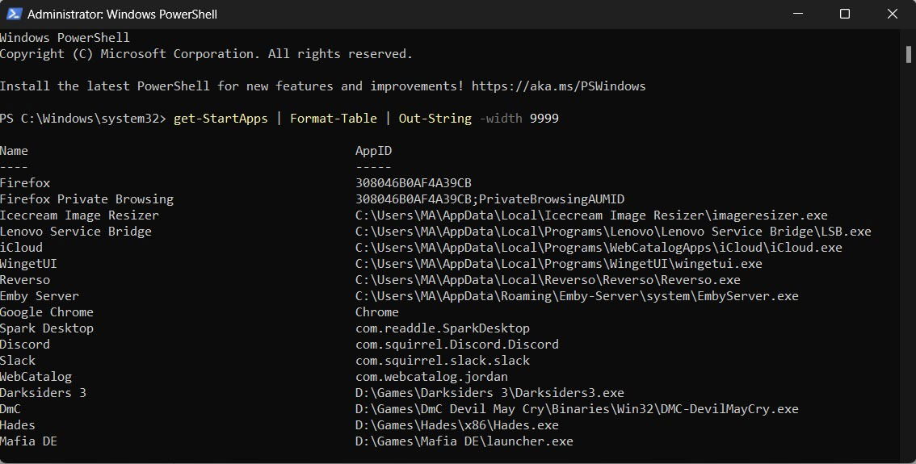The image size is (916, 464).
Task: Click the 'Firefox Private Browsing' name
Action: point(87,199)
